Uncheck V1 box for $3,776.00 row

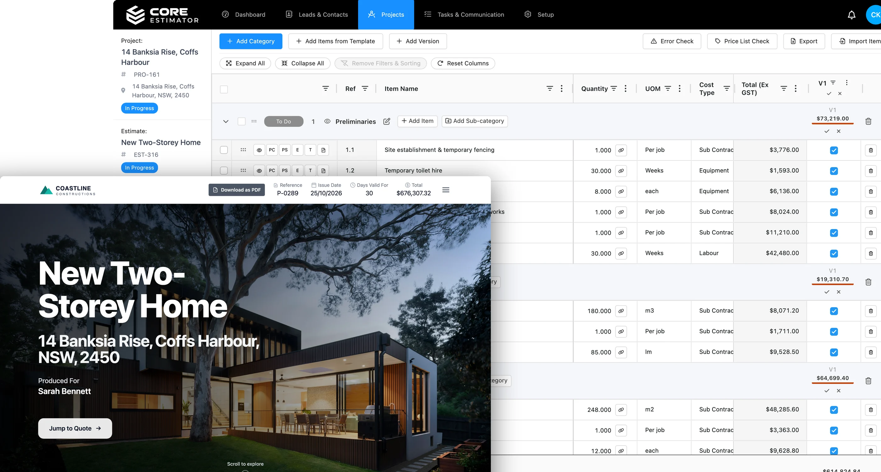pos(834,150)
